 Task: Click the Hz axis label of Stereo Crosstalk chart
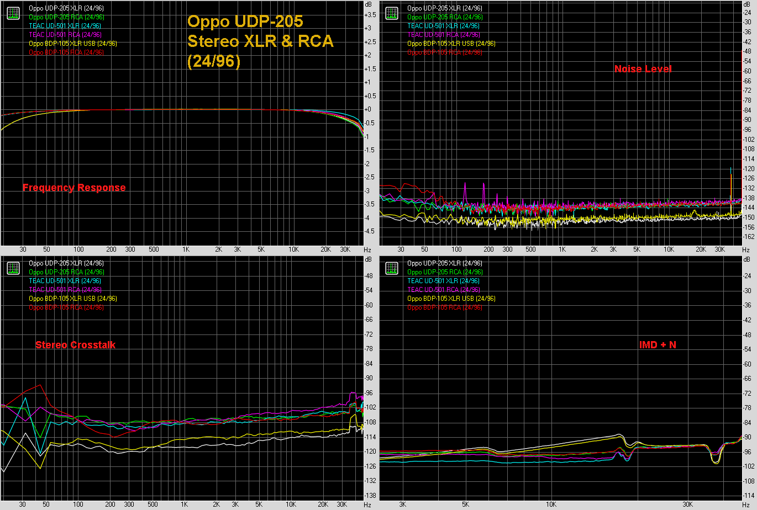point(367,505)
